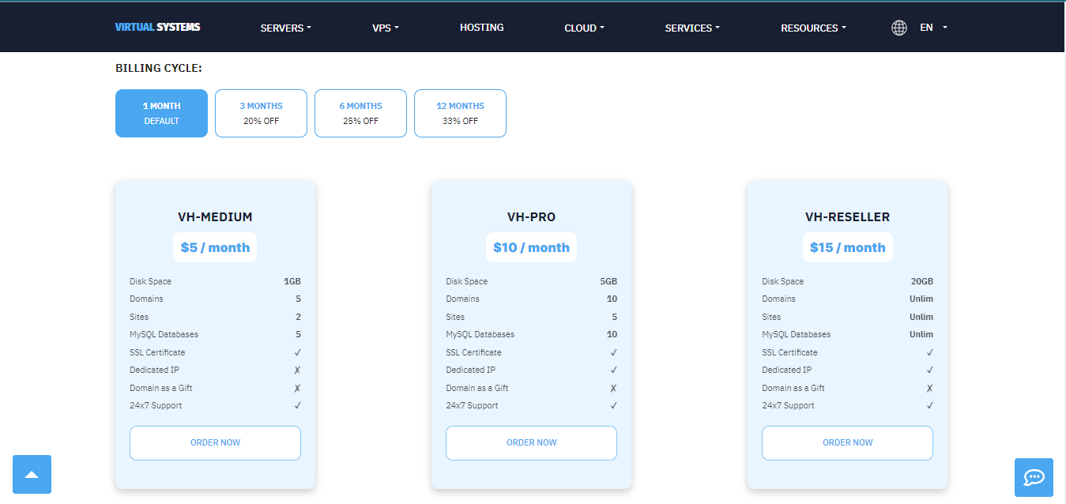This screenshot has height=504, width=1066.
Task: Select the 1 Month default billing cycle
Action: point(161,113)
